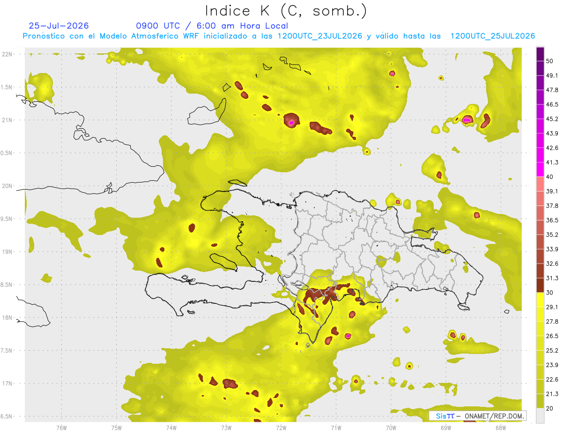Click the colorbar value "20"

(x=550, y=408)
